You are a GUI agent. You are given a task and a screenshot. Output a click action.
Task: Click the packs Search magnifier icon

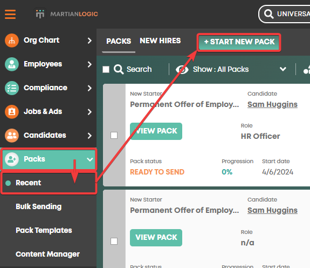119,69
